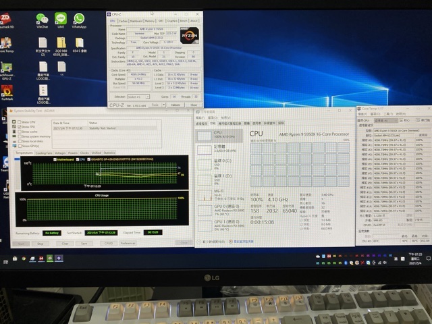Open the Resource Monitor link in Task Manager
432x324 pixels.
[244, 242]
